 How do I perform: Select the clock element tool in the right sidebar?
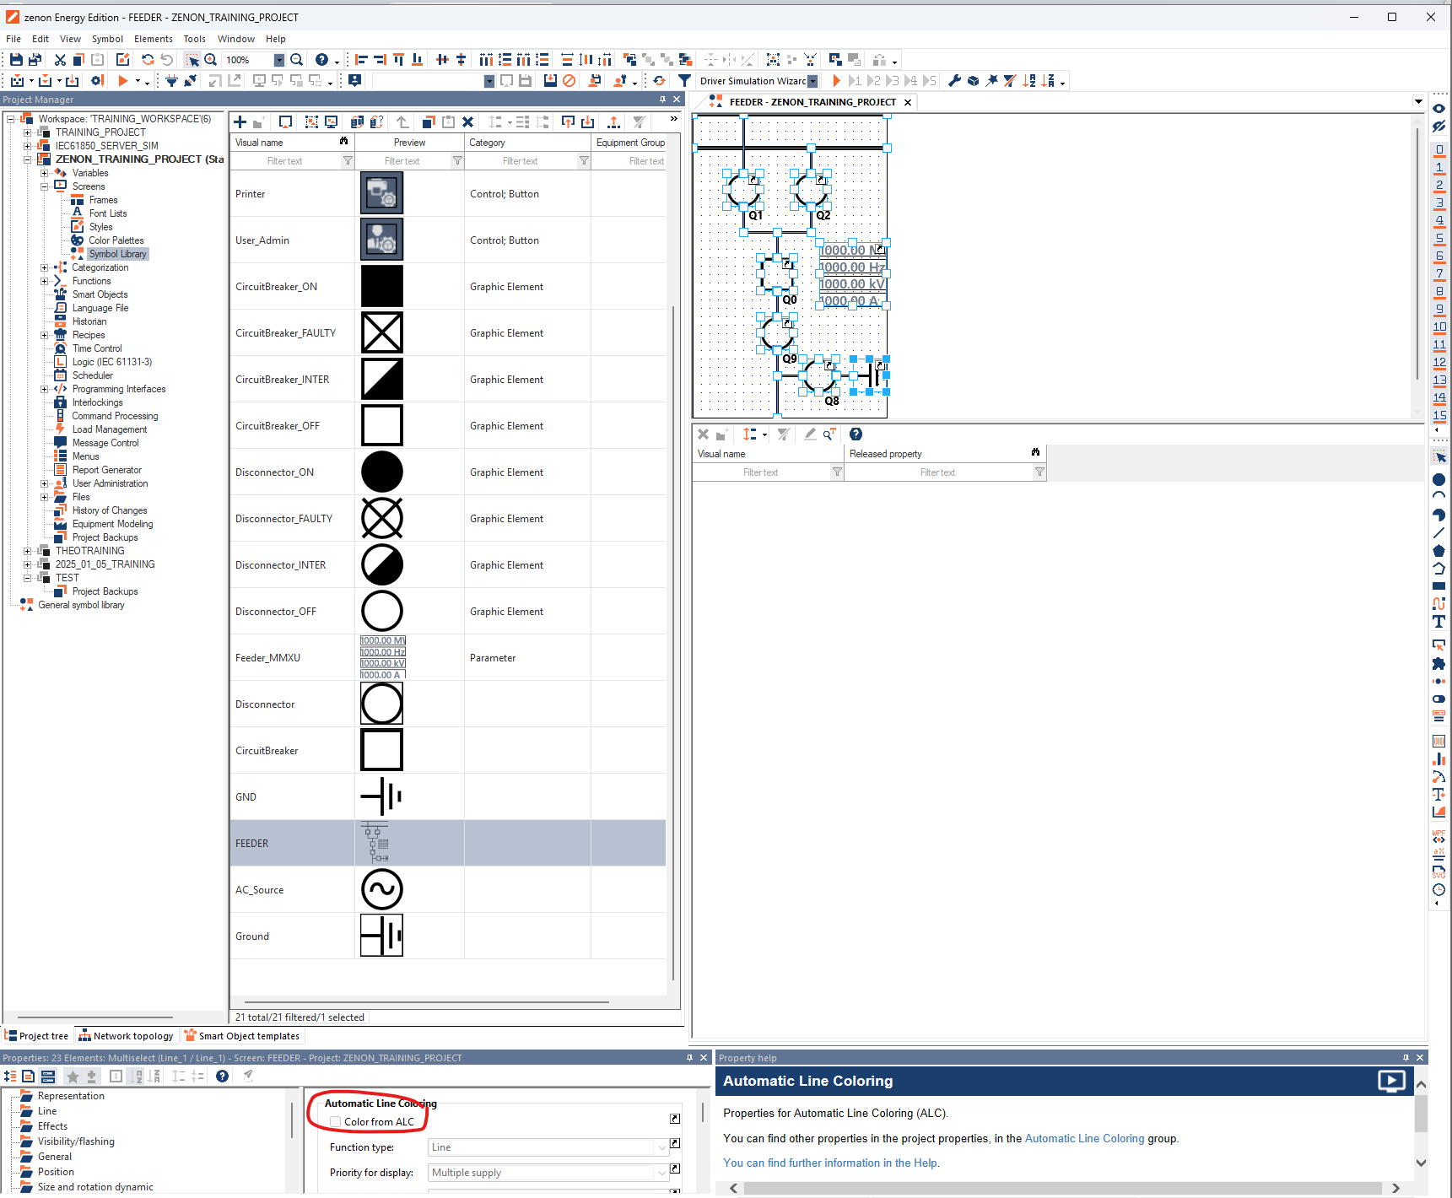1439,889
